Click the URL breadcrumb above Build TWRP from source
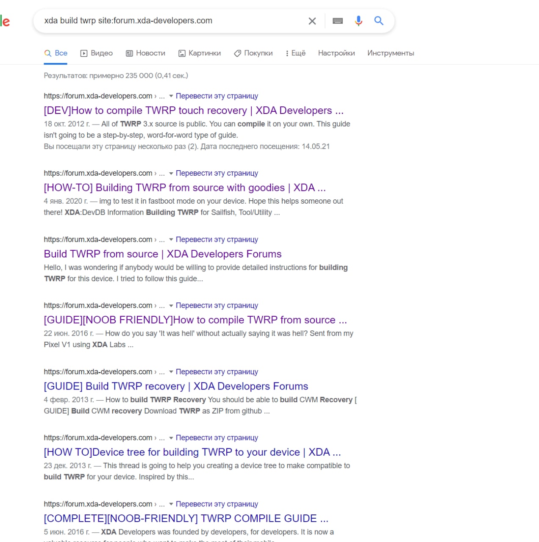The image size is (539, 542). (104, 240)
